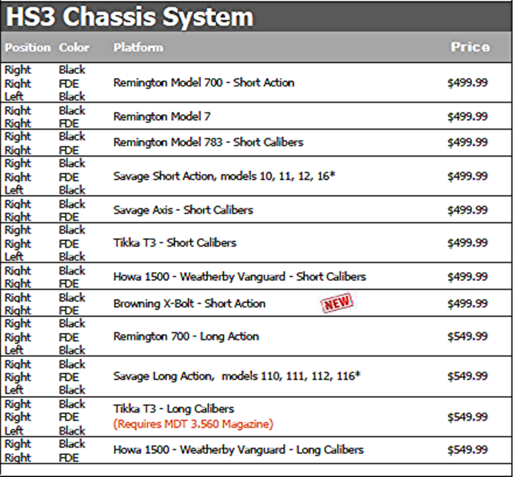Select the Remington Model 7 platform
The height and width of the screenshot is (477, 513).
[162, 116]
